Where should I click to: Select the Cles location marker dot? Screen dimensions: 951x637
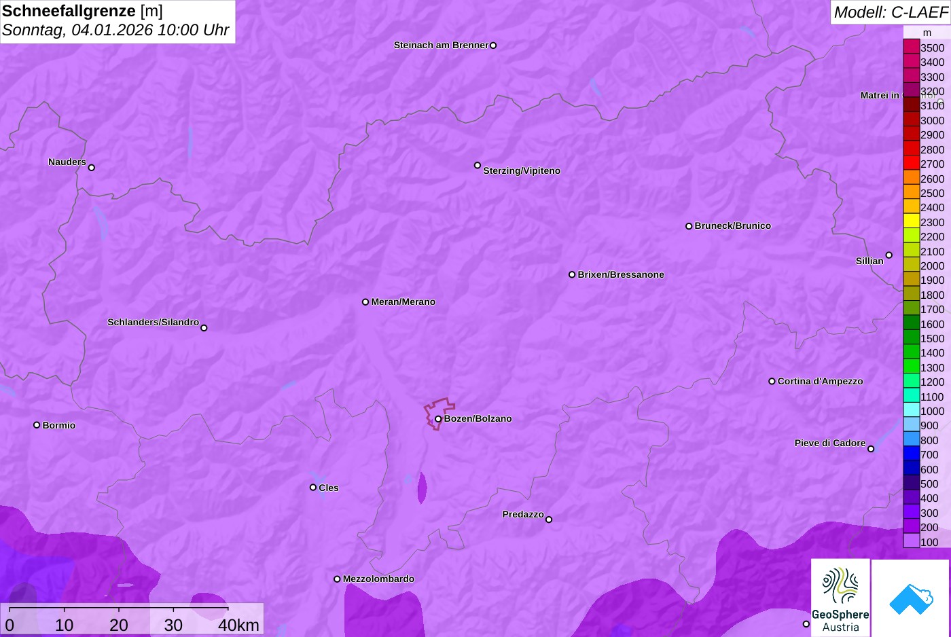tap(313, 488)
